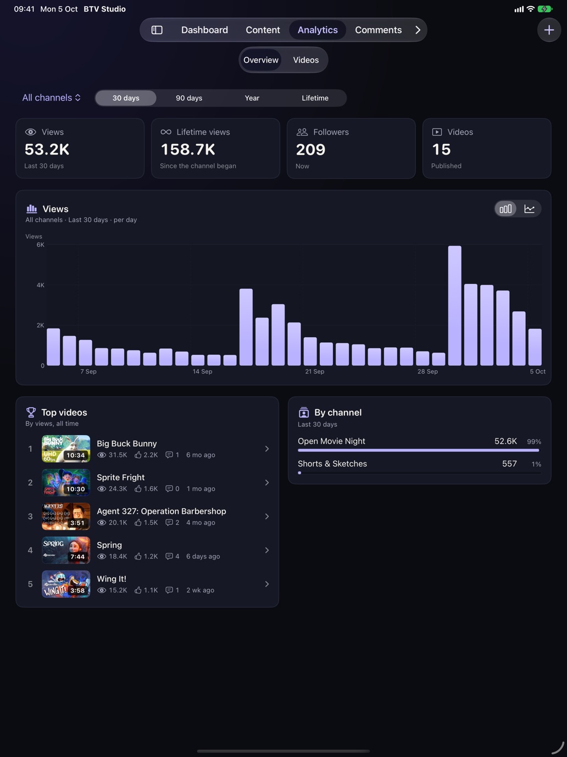Image resolution: width=567 pixels, height=757 pixels.
Task: Click Spring likes thumb icon
Action: click(138, 556)
